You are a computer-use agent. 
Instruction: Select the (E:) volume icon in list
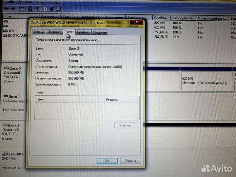(x=5, y=31)
